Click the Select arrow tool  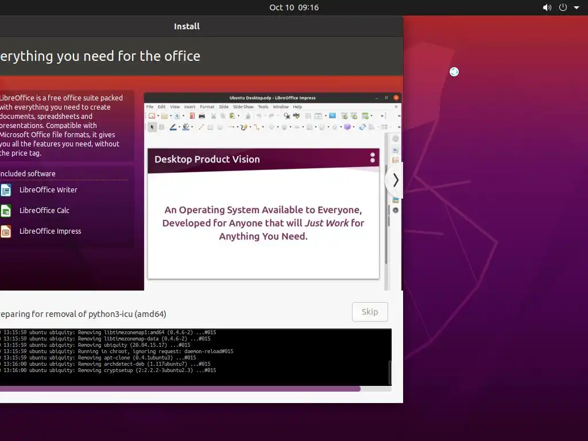[152, 127]
